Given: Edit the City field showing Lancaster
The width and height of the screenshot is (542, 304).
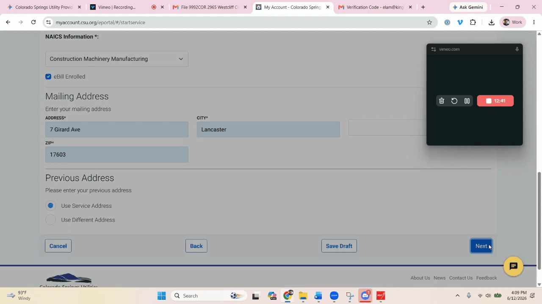Looking at the screenshot, I should pyautogui.click(x=268, y=130).
